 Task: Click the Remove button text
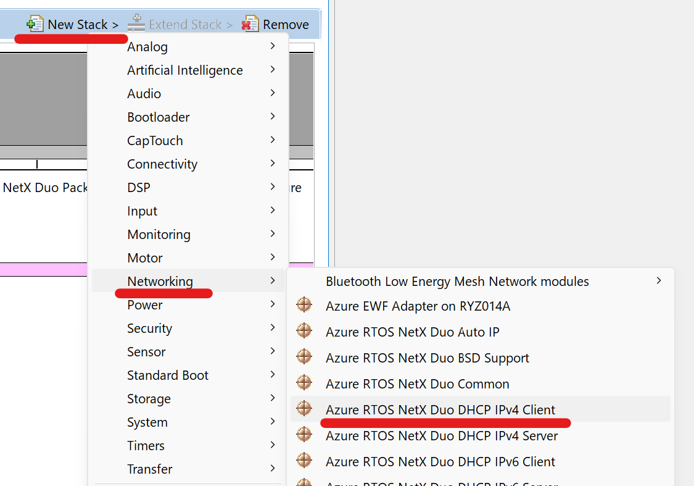[286, 24]
